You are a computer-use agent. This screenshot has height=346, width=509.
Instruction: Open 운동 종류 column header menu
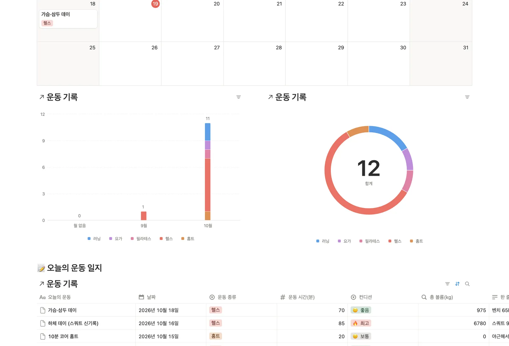241,297
